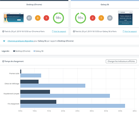Click the Galaxy S6 legend label

click(40, 51)
